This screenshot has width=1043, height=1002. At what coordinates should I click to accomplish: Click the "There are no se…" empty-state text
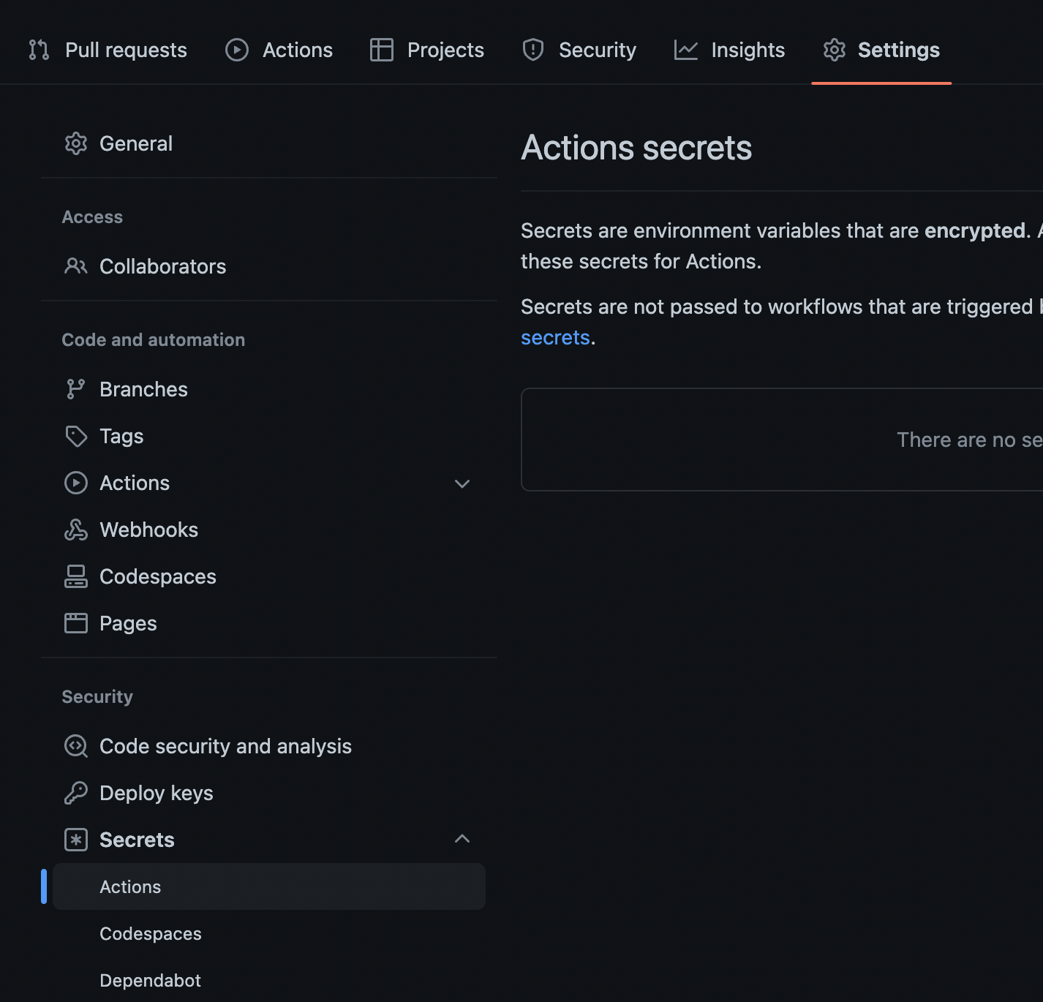[x=969, y=440]
